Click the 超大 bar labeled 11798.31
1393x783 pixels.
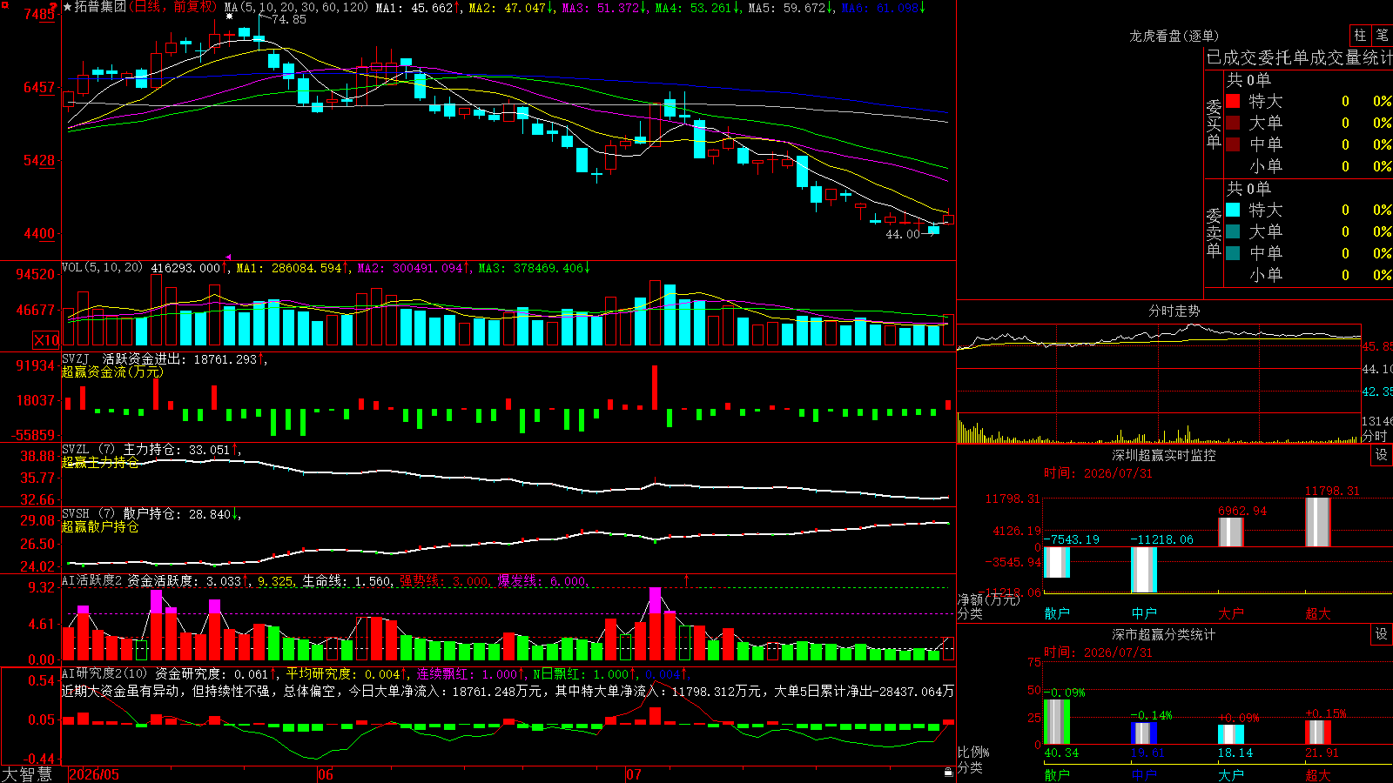[x=1318, y=522]
